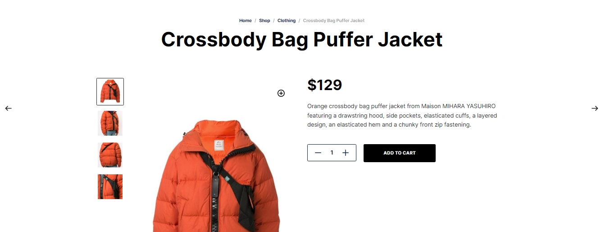601x232 pixels.
Task: Click the brand label on the jacket collar
Action: tap(219, 145)
